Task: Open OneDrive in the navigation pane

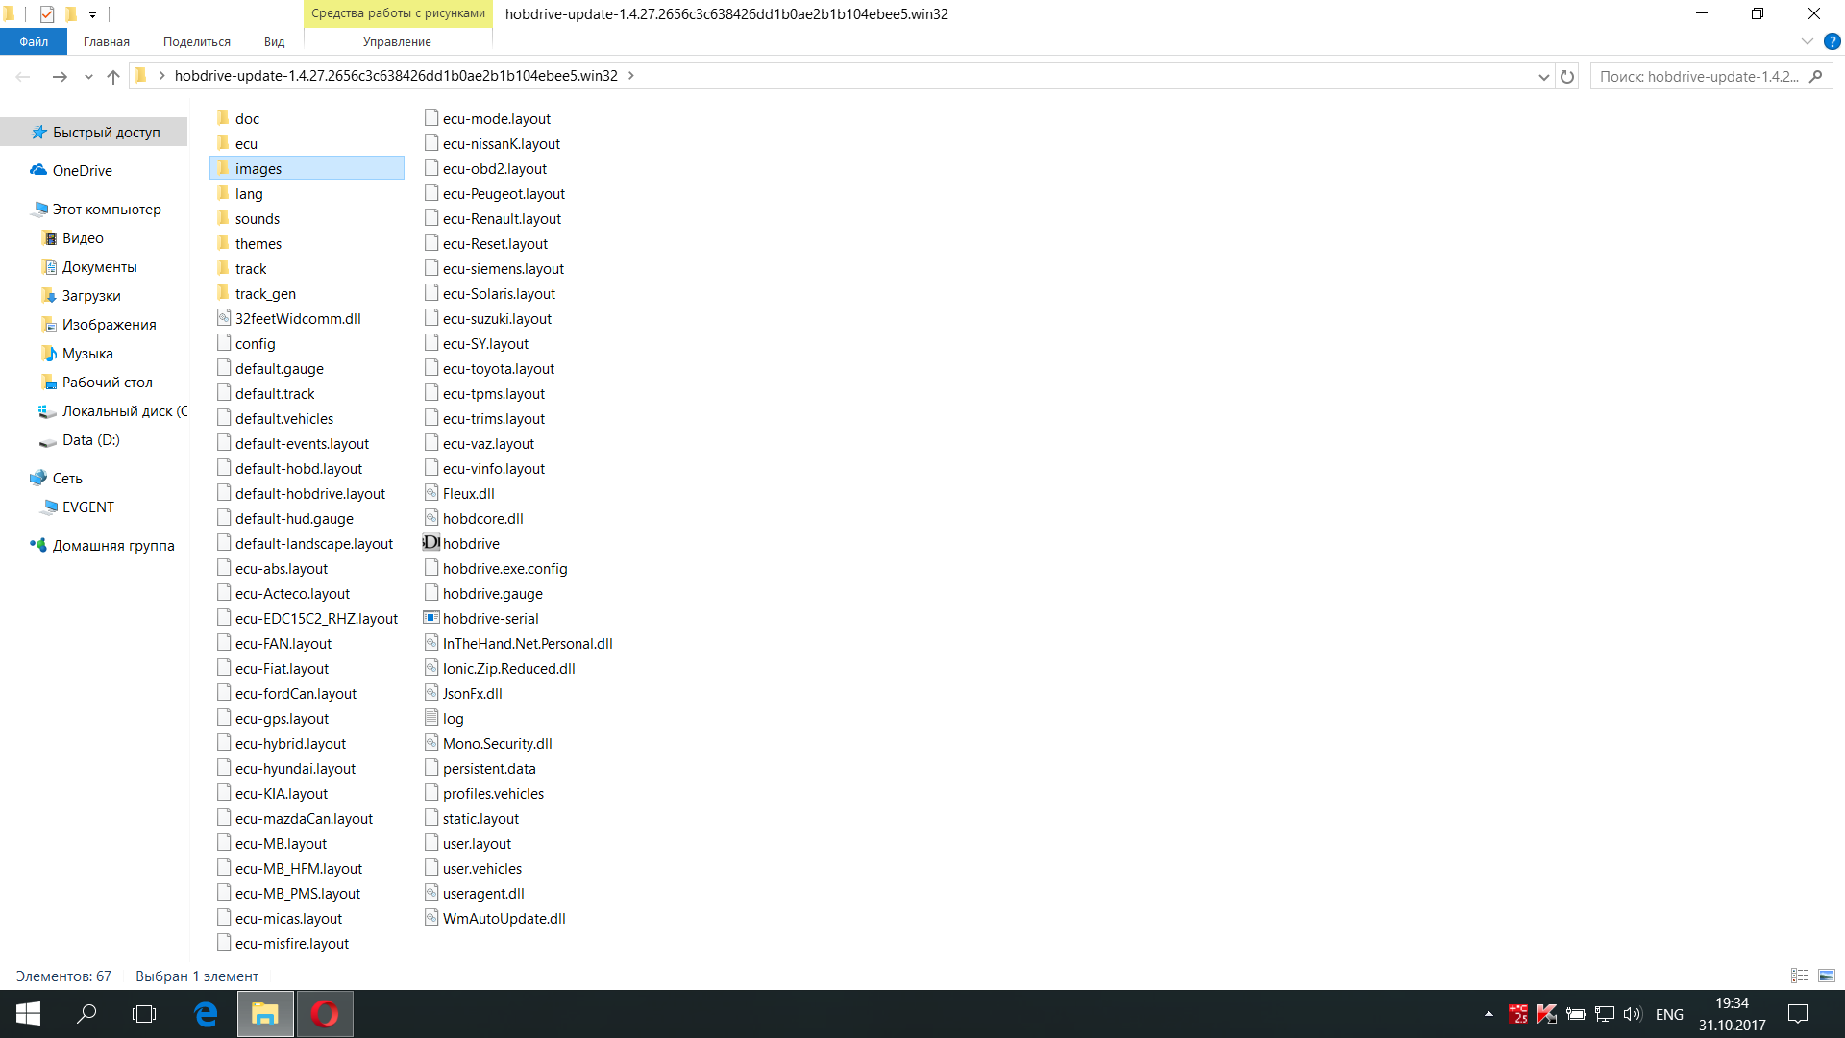Action: coord(82,170)
